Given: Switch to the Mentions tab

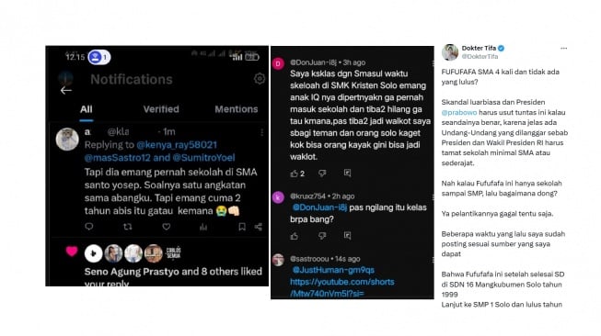Looking at the screenshot, I should coord(237,109).
